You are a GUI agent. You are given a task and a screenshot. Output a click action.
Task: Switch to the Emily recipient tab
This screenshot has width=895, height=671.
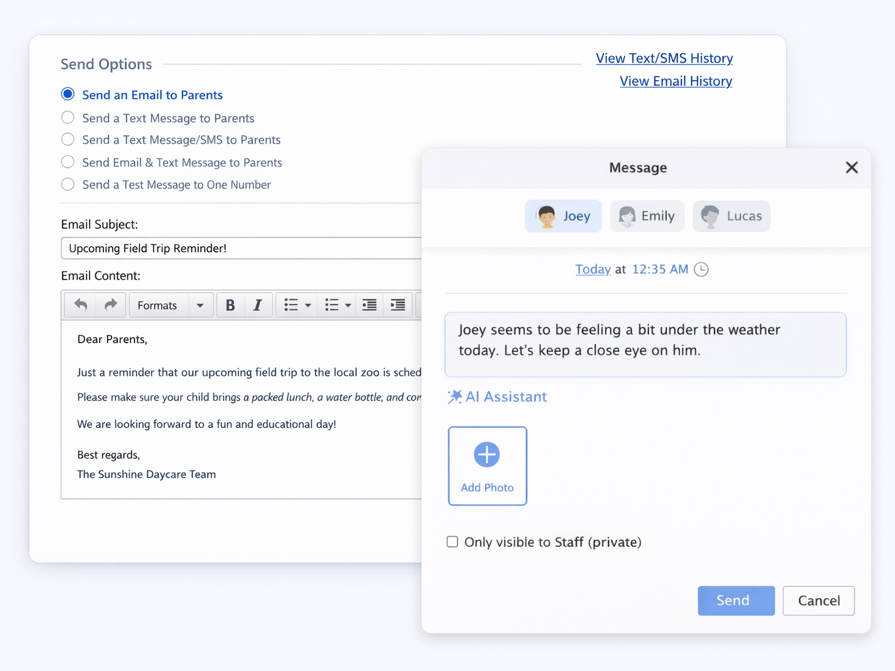point(647,216)
